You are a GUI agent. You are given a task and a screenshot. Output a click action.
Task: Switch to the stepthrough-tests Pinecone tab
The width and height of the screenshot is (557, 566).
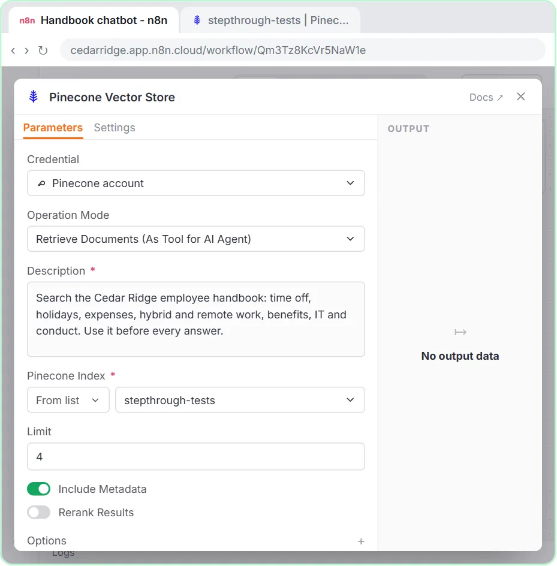(x=270, y=20)
